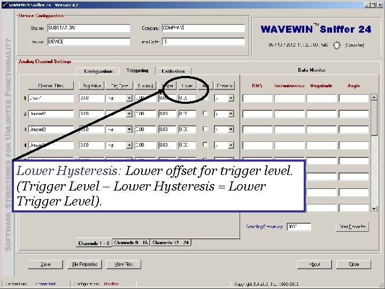Open Trig Type dropdown for channel 3
The height and width of the screenshot is (289, 385).
click(x=129, y=130)
